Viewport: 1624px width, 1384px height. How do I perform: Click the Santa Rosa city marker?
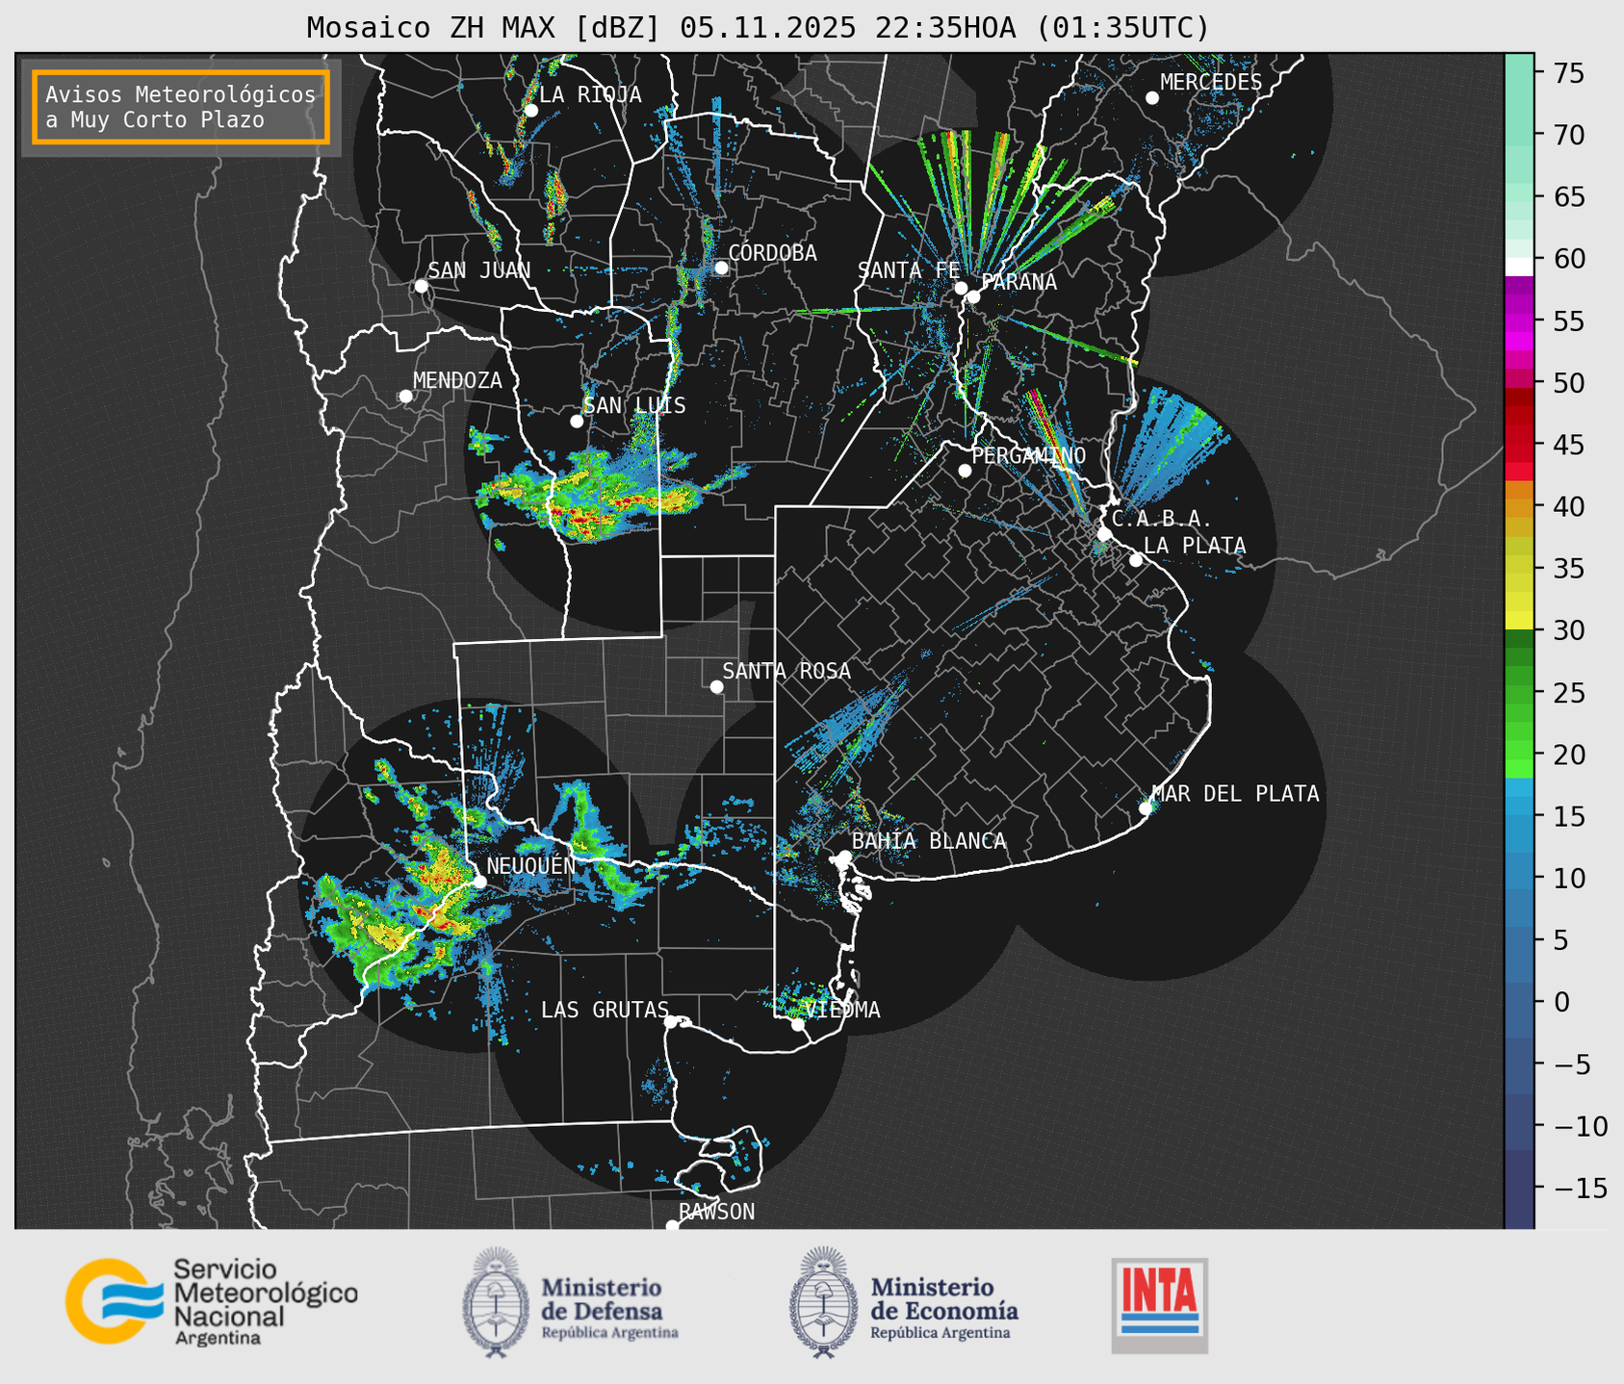point(716,686)
